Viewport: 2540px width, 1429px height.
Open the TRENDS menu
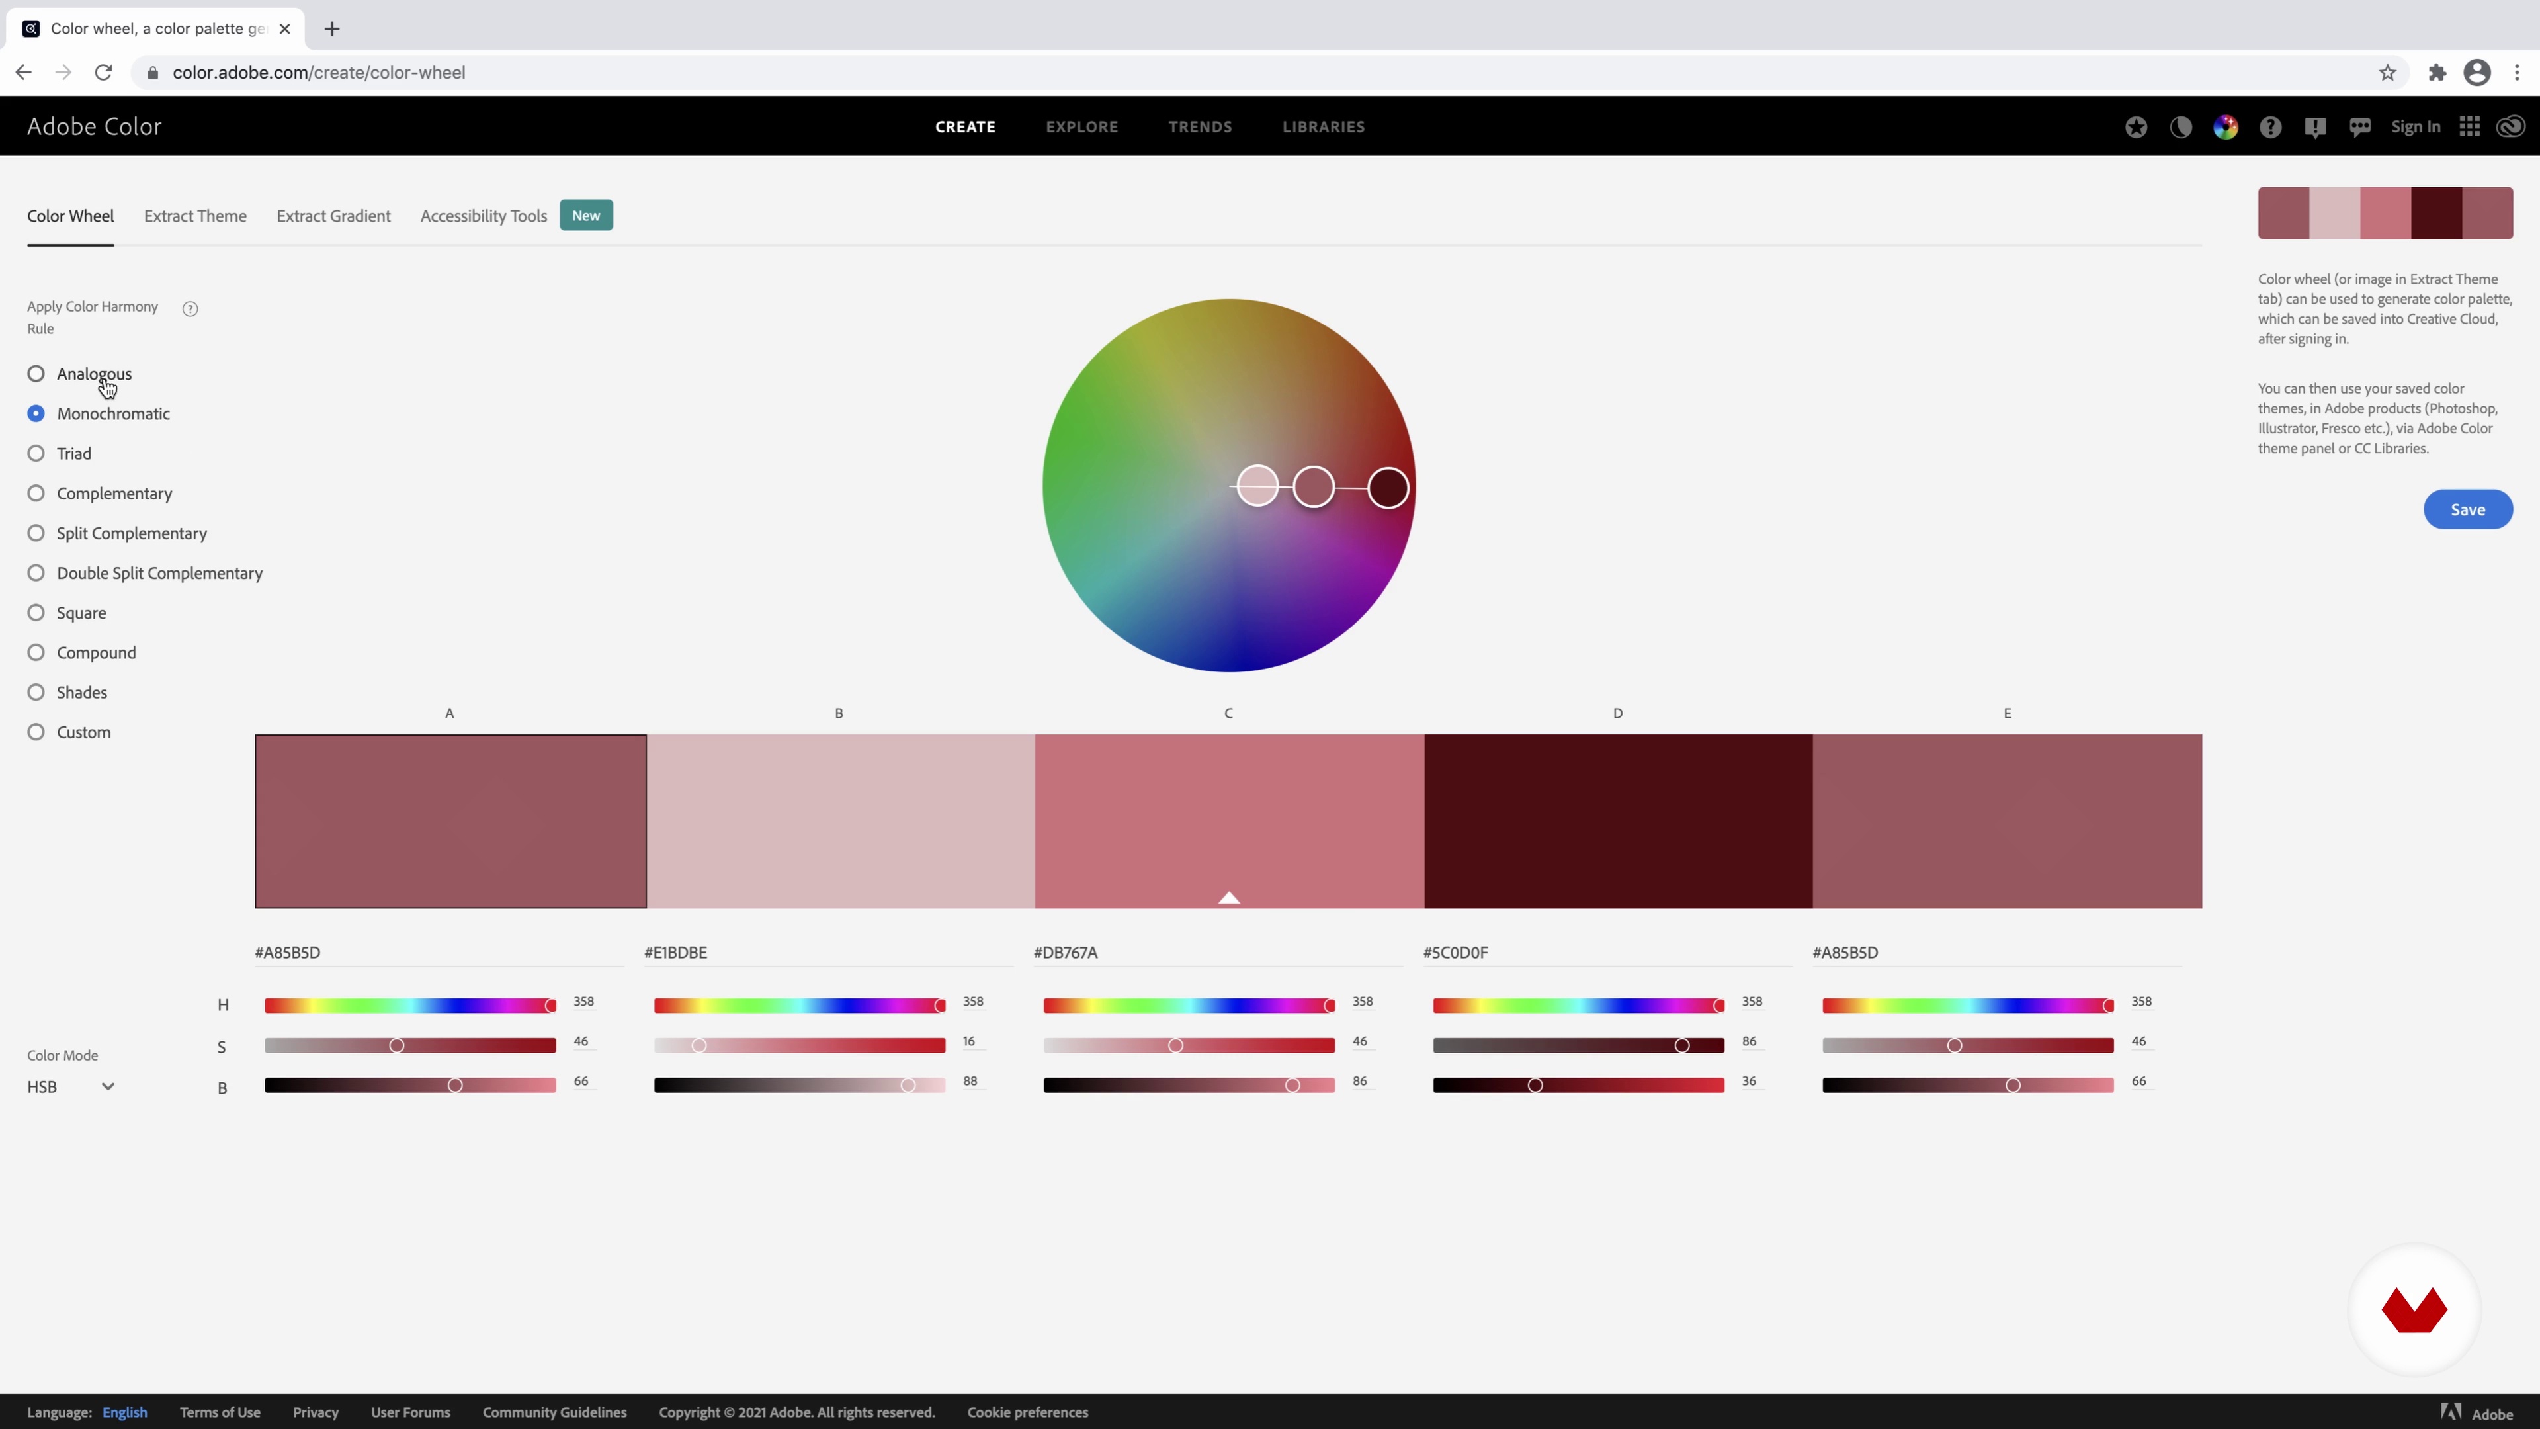pyautogui.click(x=1200, y=127)
